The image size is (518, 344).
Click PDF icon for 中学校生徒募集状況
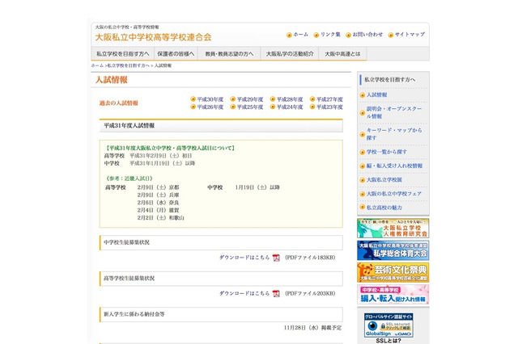pyautogui.click(x=276, y=258)
